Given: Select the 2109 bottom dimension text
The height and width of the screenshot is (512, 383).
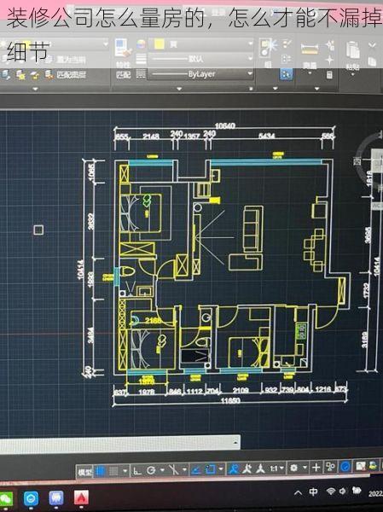Looking at the screenshot, I should [241, 390].
